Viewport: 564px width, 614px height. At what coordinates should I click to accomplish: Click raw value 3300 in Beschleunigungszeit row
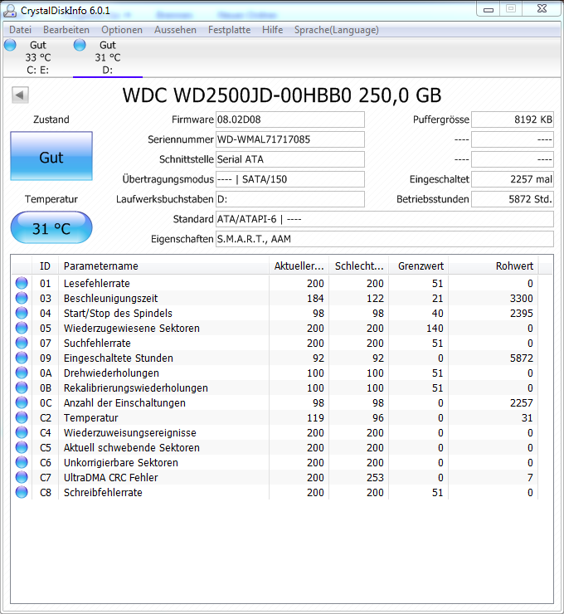click(x=522, y=299)
